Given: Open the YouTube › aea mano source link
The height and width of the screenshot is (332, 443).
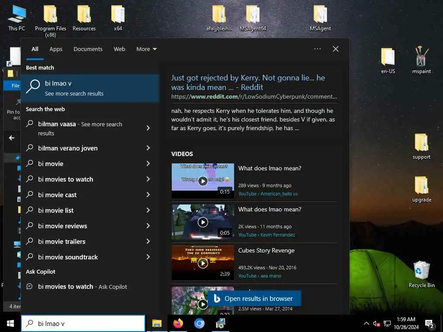Looking at the screenshot, I should [260, 276].
